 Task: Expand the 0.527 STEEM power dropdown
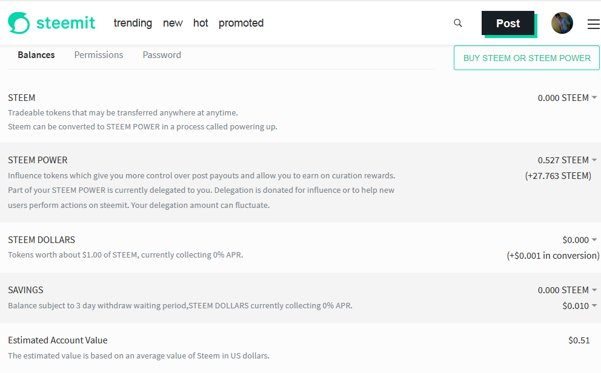567,160
